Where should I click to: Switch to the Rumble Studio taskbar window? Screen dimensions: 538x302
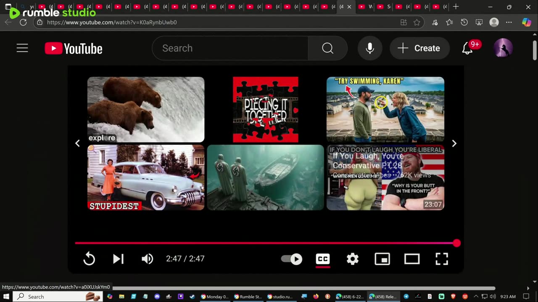click(x=248, y=297)
